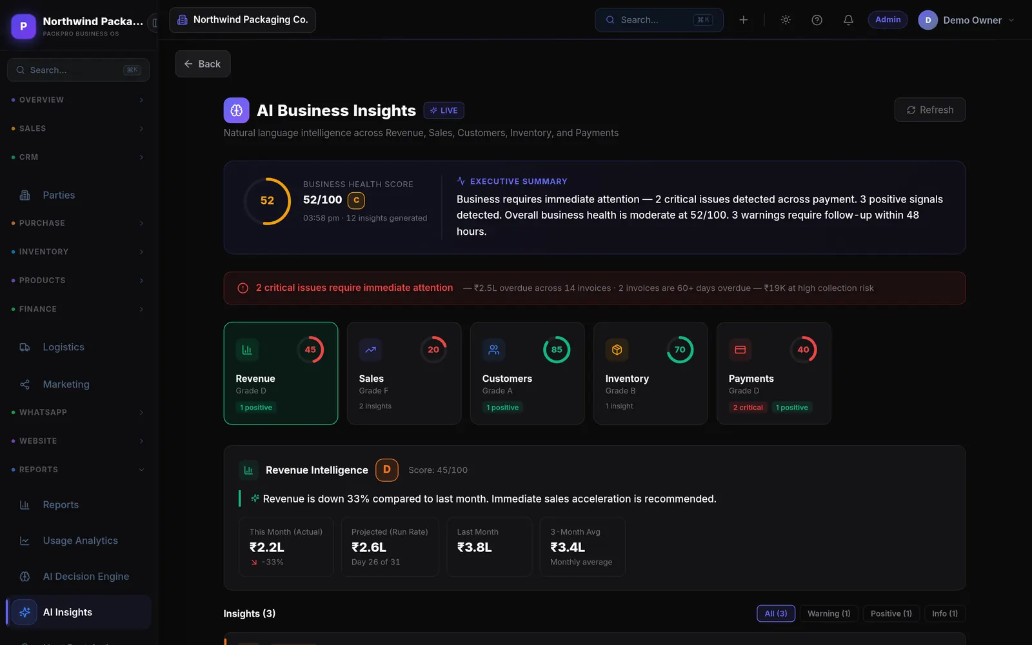Click the LIVE status badge
Image resolution: width=1032 pixels, height=645 pixels.
click(444, 110)
